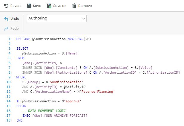Click the Save as disk-plus icon

[x=49, y=6]
